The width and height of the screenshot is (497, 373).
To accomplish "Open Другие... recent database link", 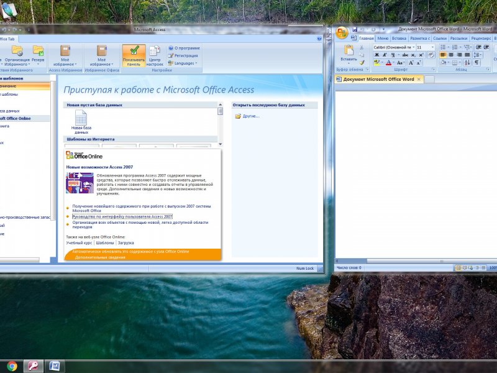I will coord(247,116).
